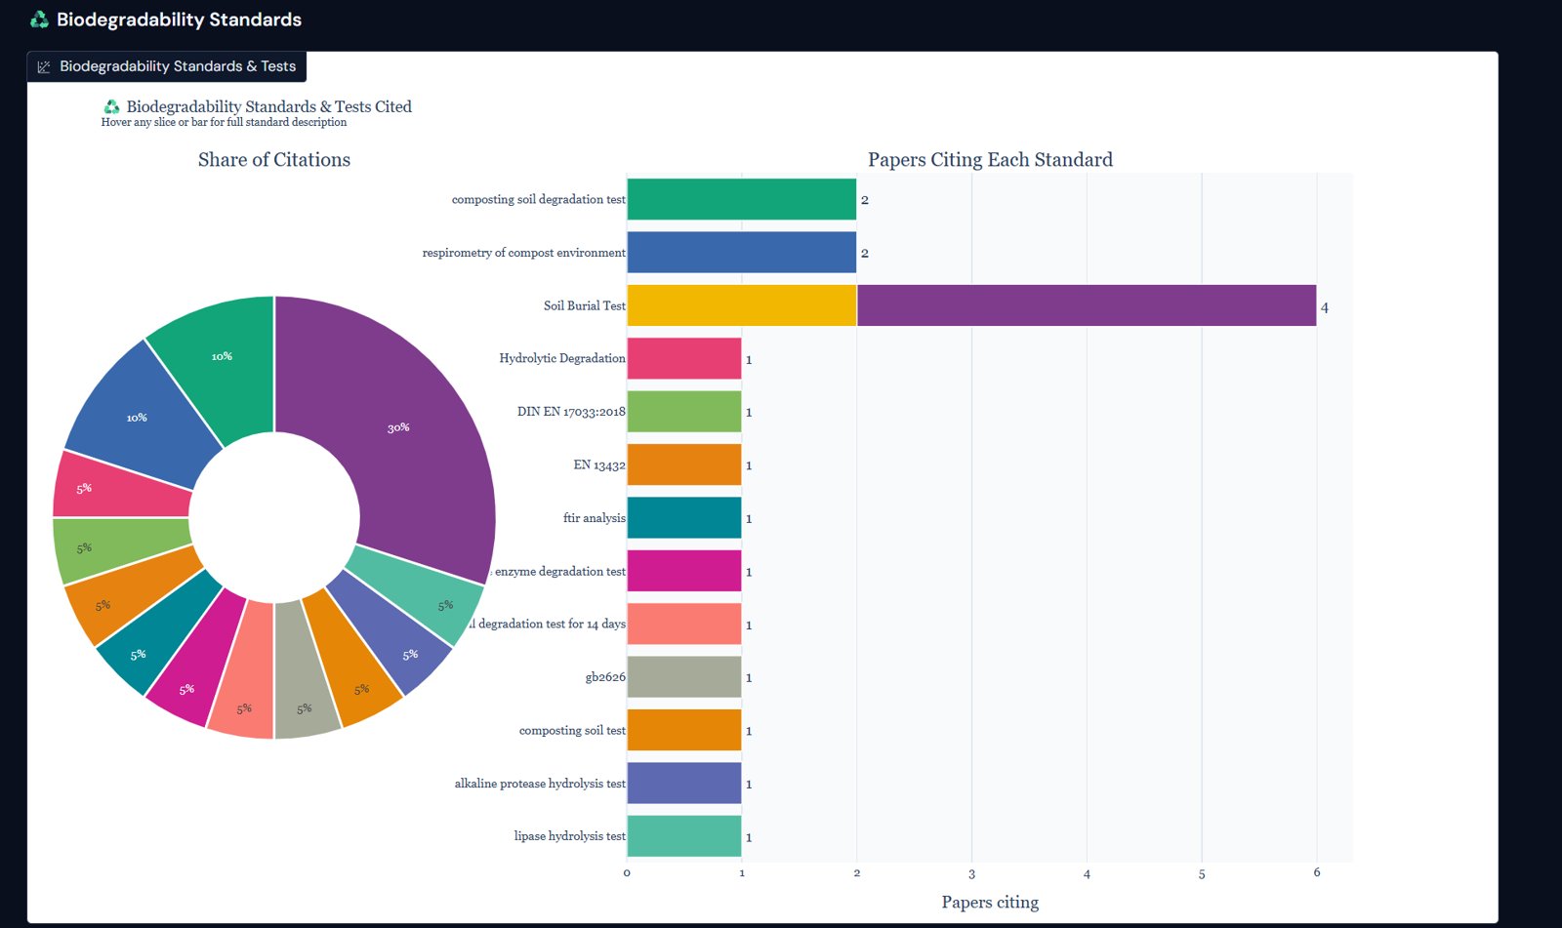This screenshot has height=928, width=1562.
Task: Select the blue 10% donut slice
Action: pos(137,418)
